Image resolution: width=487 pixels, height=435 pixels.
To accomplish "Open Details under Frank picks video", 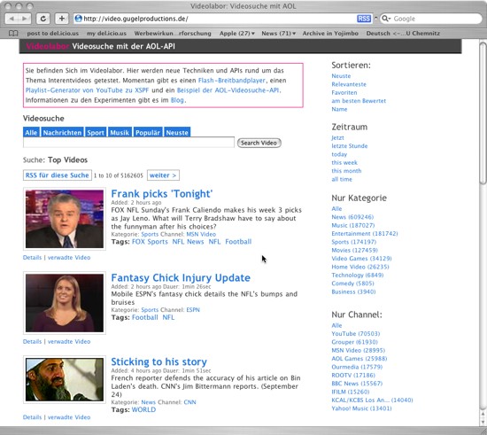I will 32,258.
